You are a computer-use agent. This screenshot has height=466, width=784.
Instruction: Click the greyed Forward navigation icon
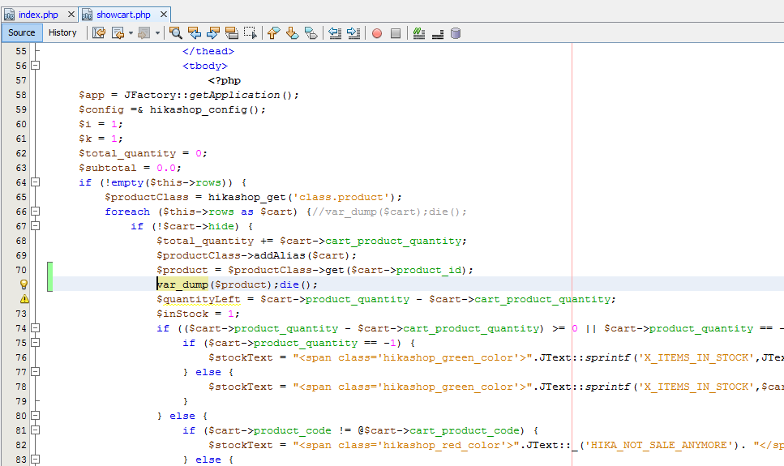tap(144, 33)
